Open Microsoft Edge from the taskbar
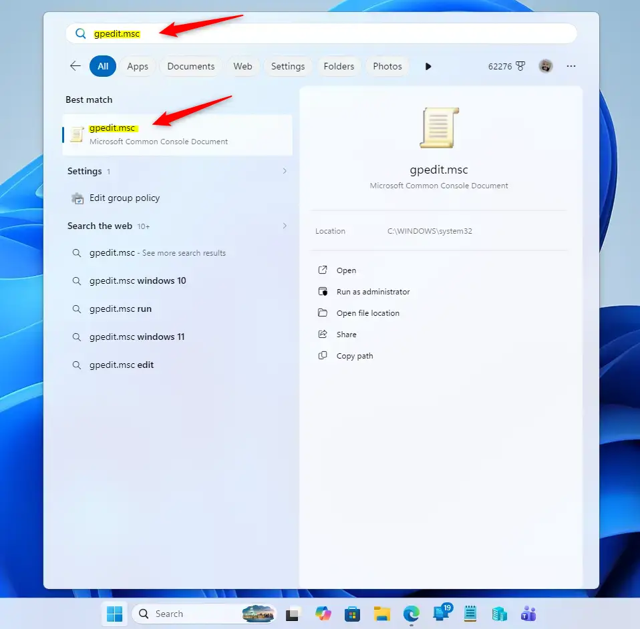The height and width of the screenshot is (629, 640). (412, 614)
